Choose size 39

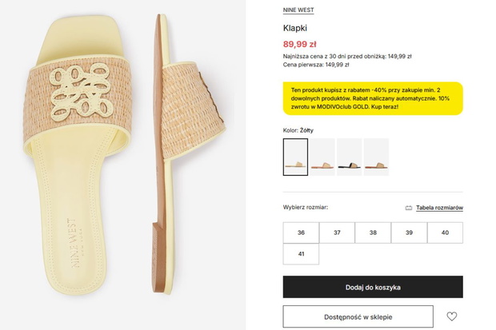click(x=409, y=233)
